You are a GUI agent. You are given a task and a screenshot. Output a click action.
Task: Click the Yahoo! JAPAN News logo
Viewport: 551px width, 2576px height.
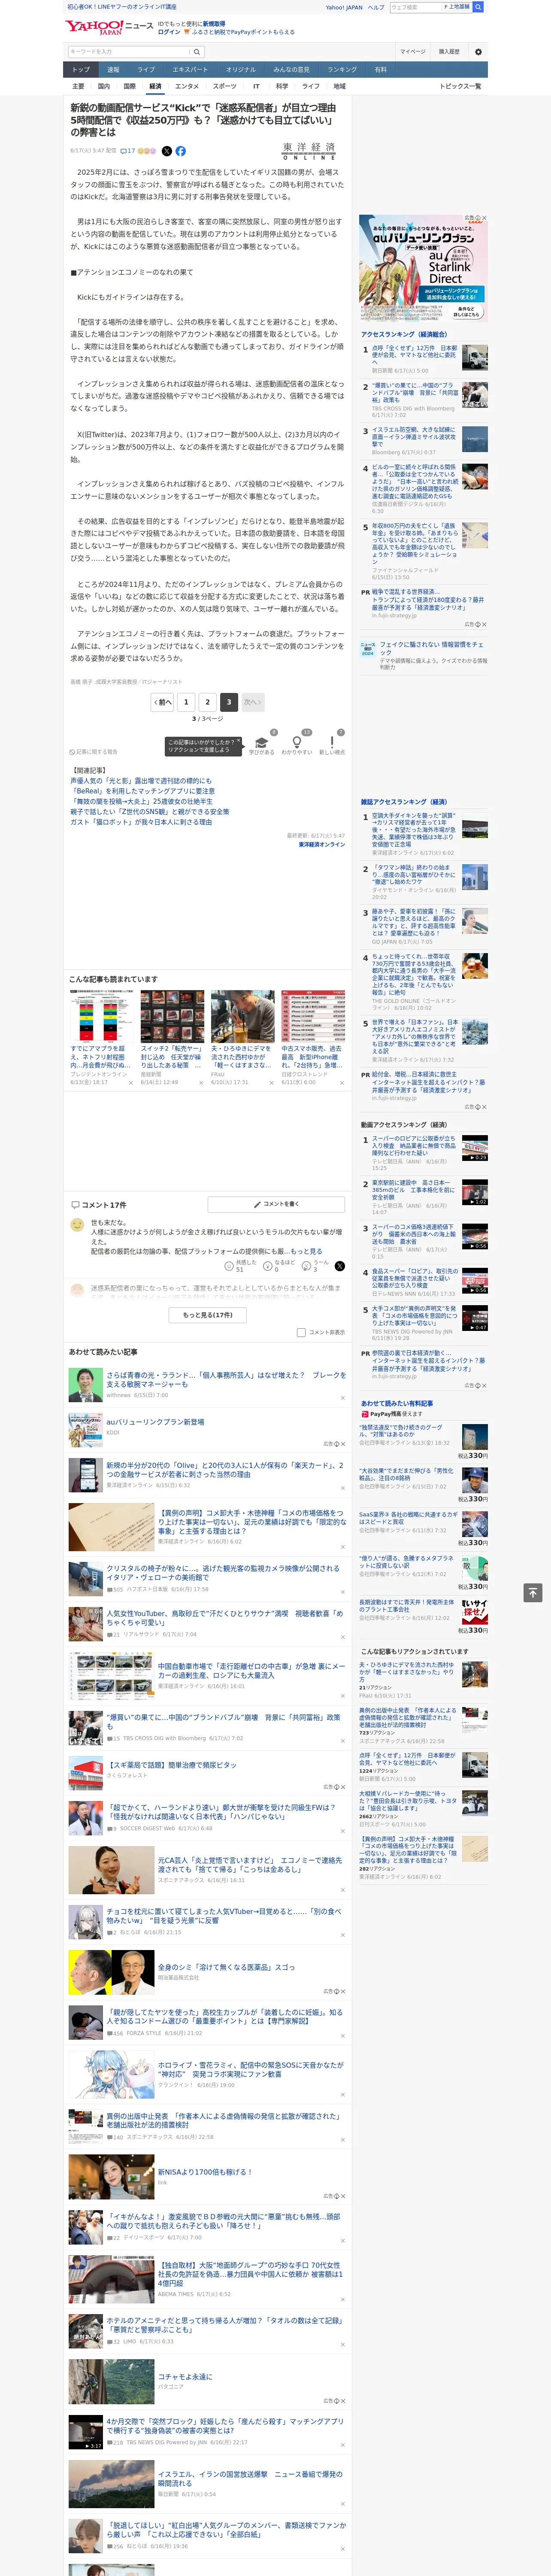(x=109, y=28)
